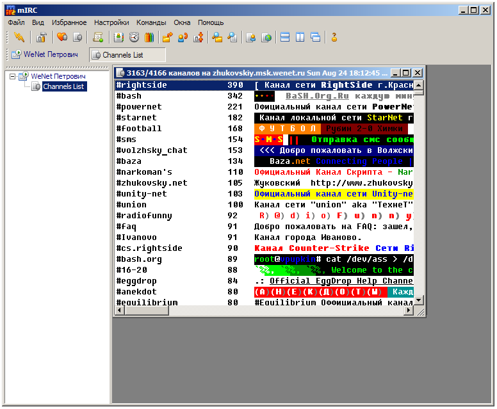This screenshot has height=409, width=497.
Task: Select the #radiofunny channel row
Action: 264,216
